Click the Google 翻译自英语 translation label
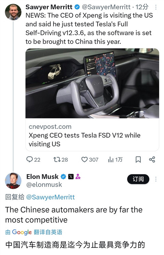 tap(34, 232)
